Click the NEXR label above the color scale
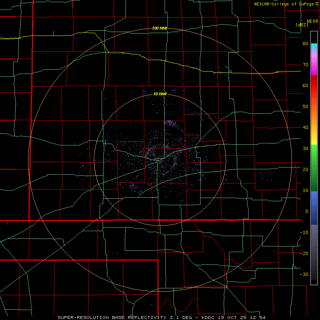The width and height of the screenshot is (320, 320). [313, 21]
